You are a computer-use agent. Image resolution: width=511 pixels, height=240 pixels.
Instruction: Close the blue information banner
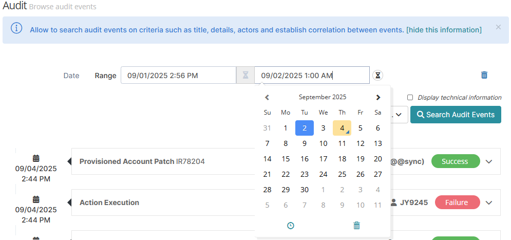pos(498,27)
